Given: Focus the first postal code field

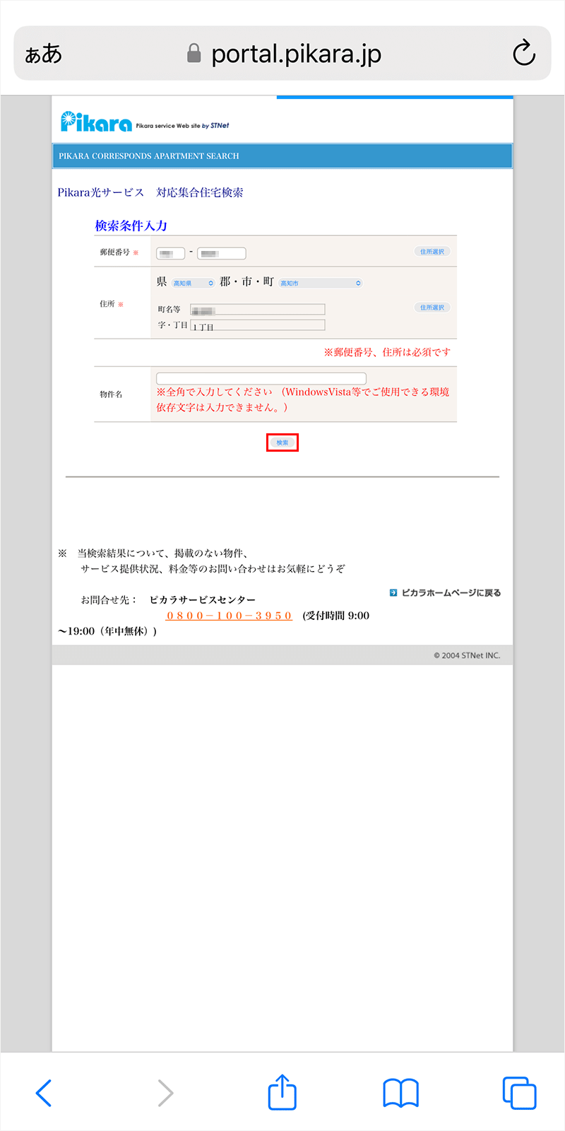Looking at the screenshot, I should [170, 253].
